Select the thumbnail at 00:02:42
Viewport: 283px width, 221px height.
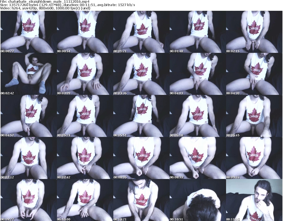pos(28,74)
